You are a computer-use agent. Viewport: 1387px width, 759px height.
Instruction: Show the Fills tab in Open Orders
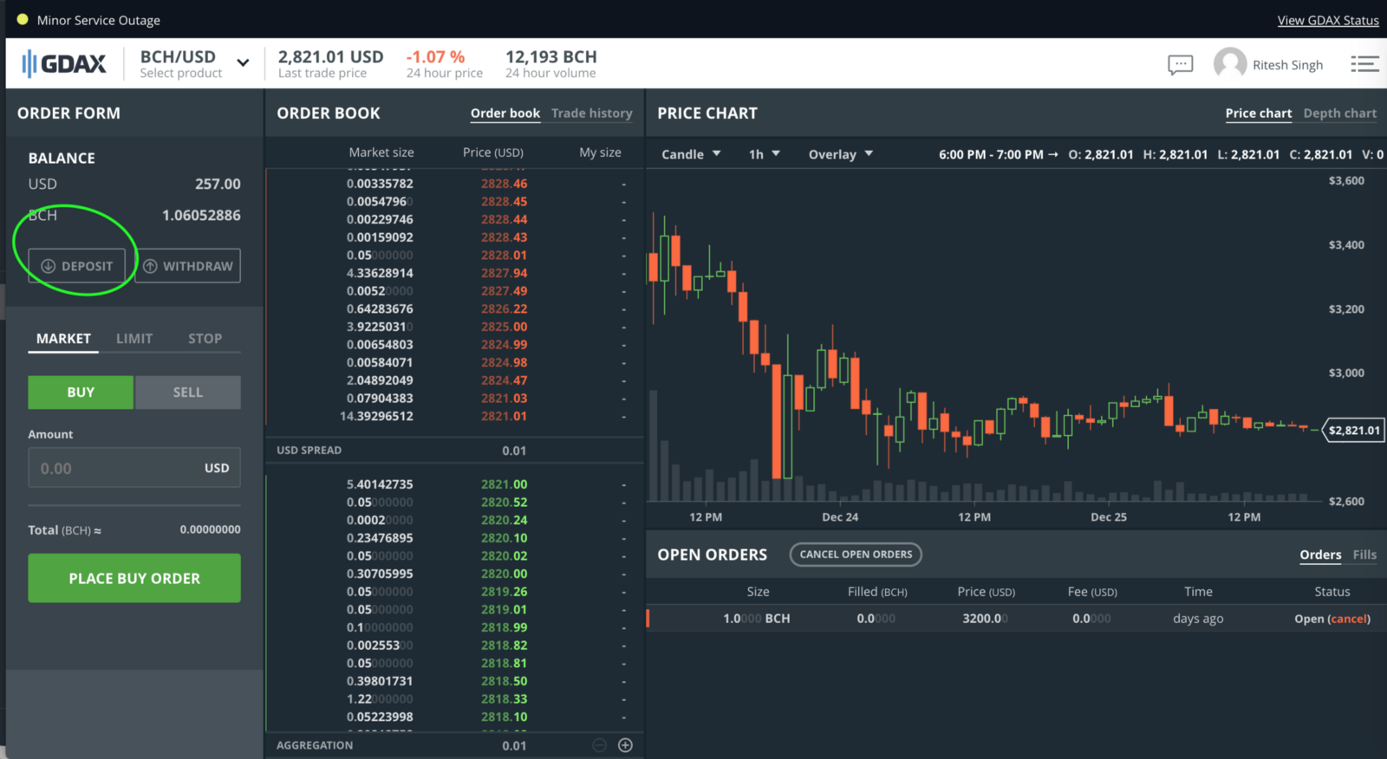pos(1364,555)
